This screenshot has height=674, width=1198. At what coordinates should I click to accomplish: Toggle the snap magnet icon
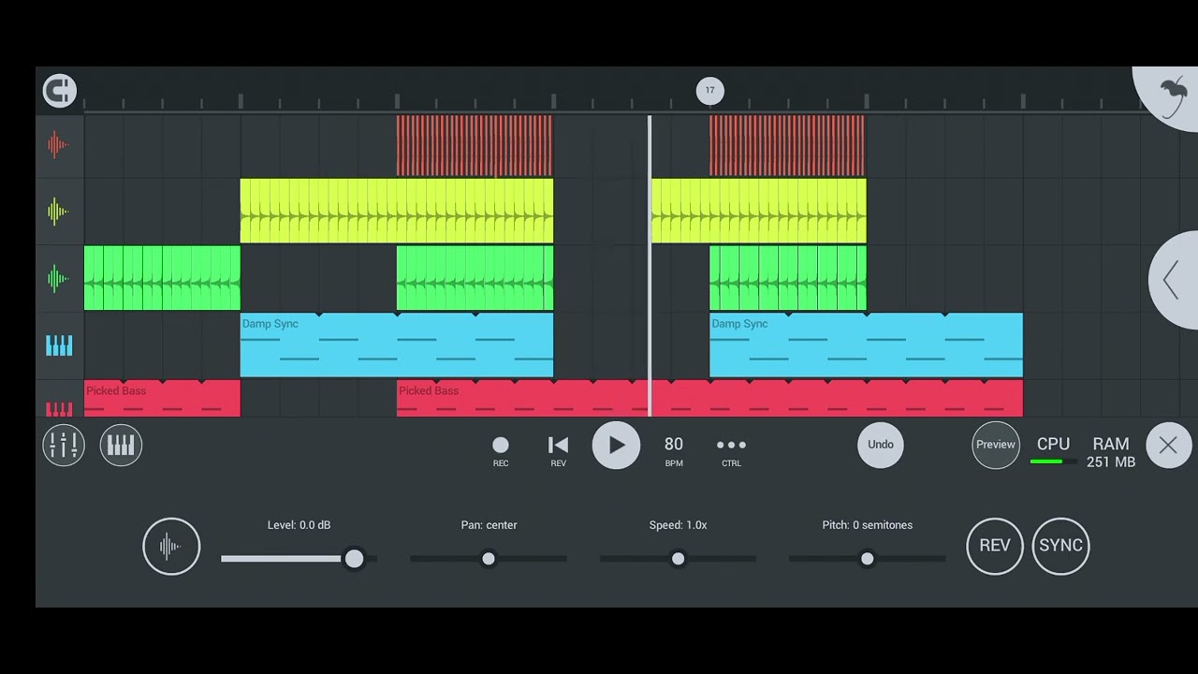[x=59, y=91]
